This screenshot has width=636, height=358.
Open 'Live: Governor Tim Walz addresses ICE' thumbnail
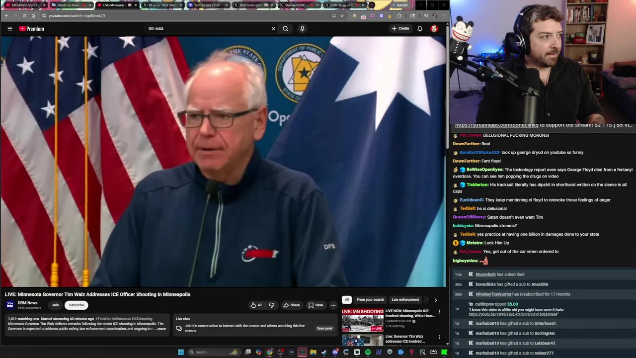click(x=363, y=340)
